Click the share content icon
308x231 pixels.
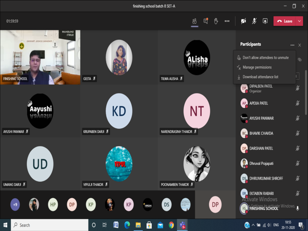265,21
